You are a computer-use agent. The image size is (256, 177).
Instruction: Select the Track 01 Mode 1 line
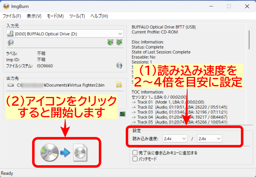pyautogui.click(x=168, y=102)
